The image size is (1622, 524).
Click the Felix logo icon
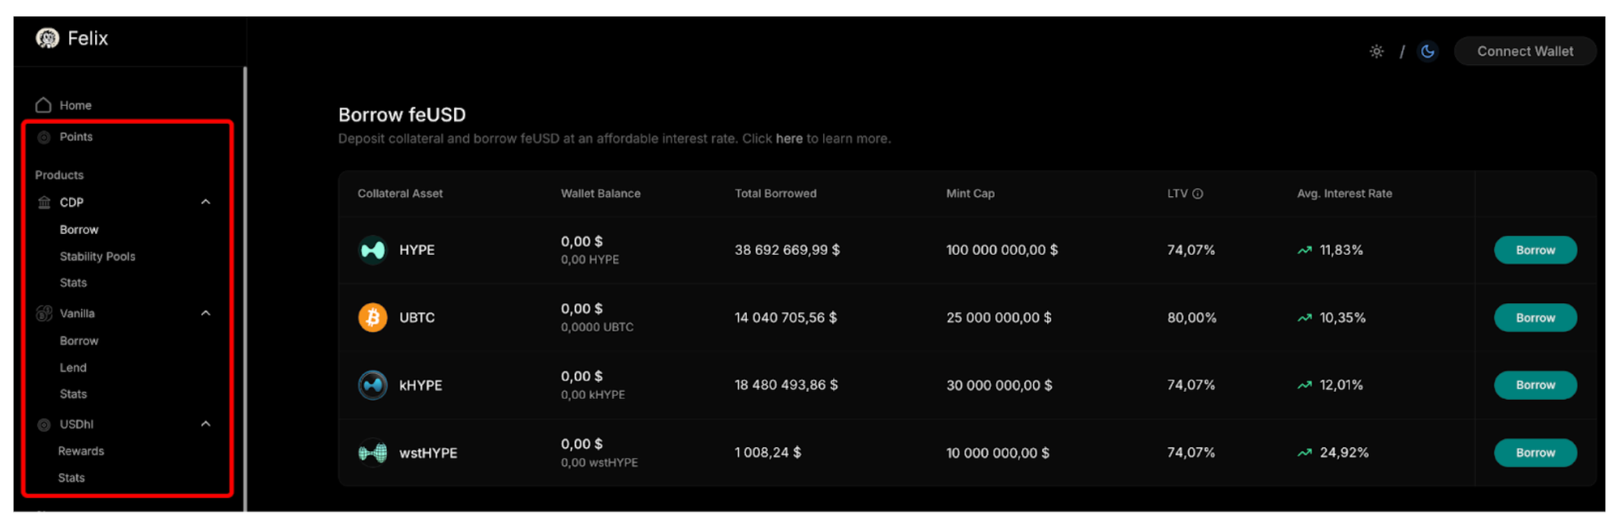coord(48,38)
